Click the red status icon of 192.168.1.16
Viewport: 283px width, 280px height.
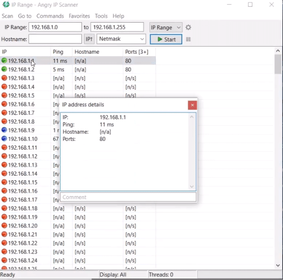(4, 191)
